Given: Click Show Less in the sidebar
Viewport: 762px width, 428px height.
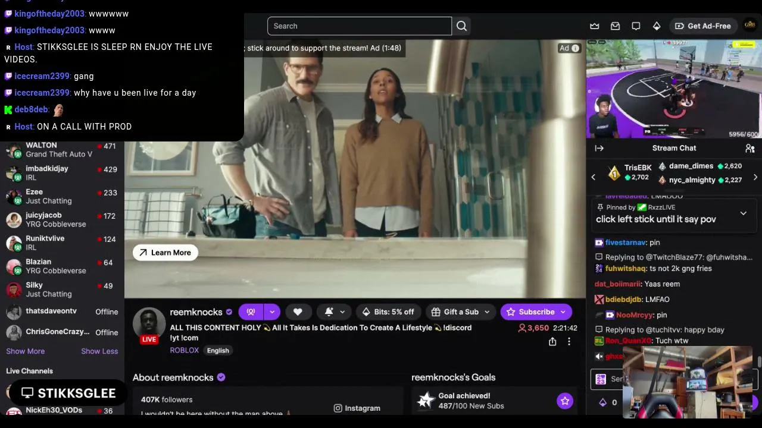Looking at the screenshot, I should tap(99, 351).
